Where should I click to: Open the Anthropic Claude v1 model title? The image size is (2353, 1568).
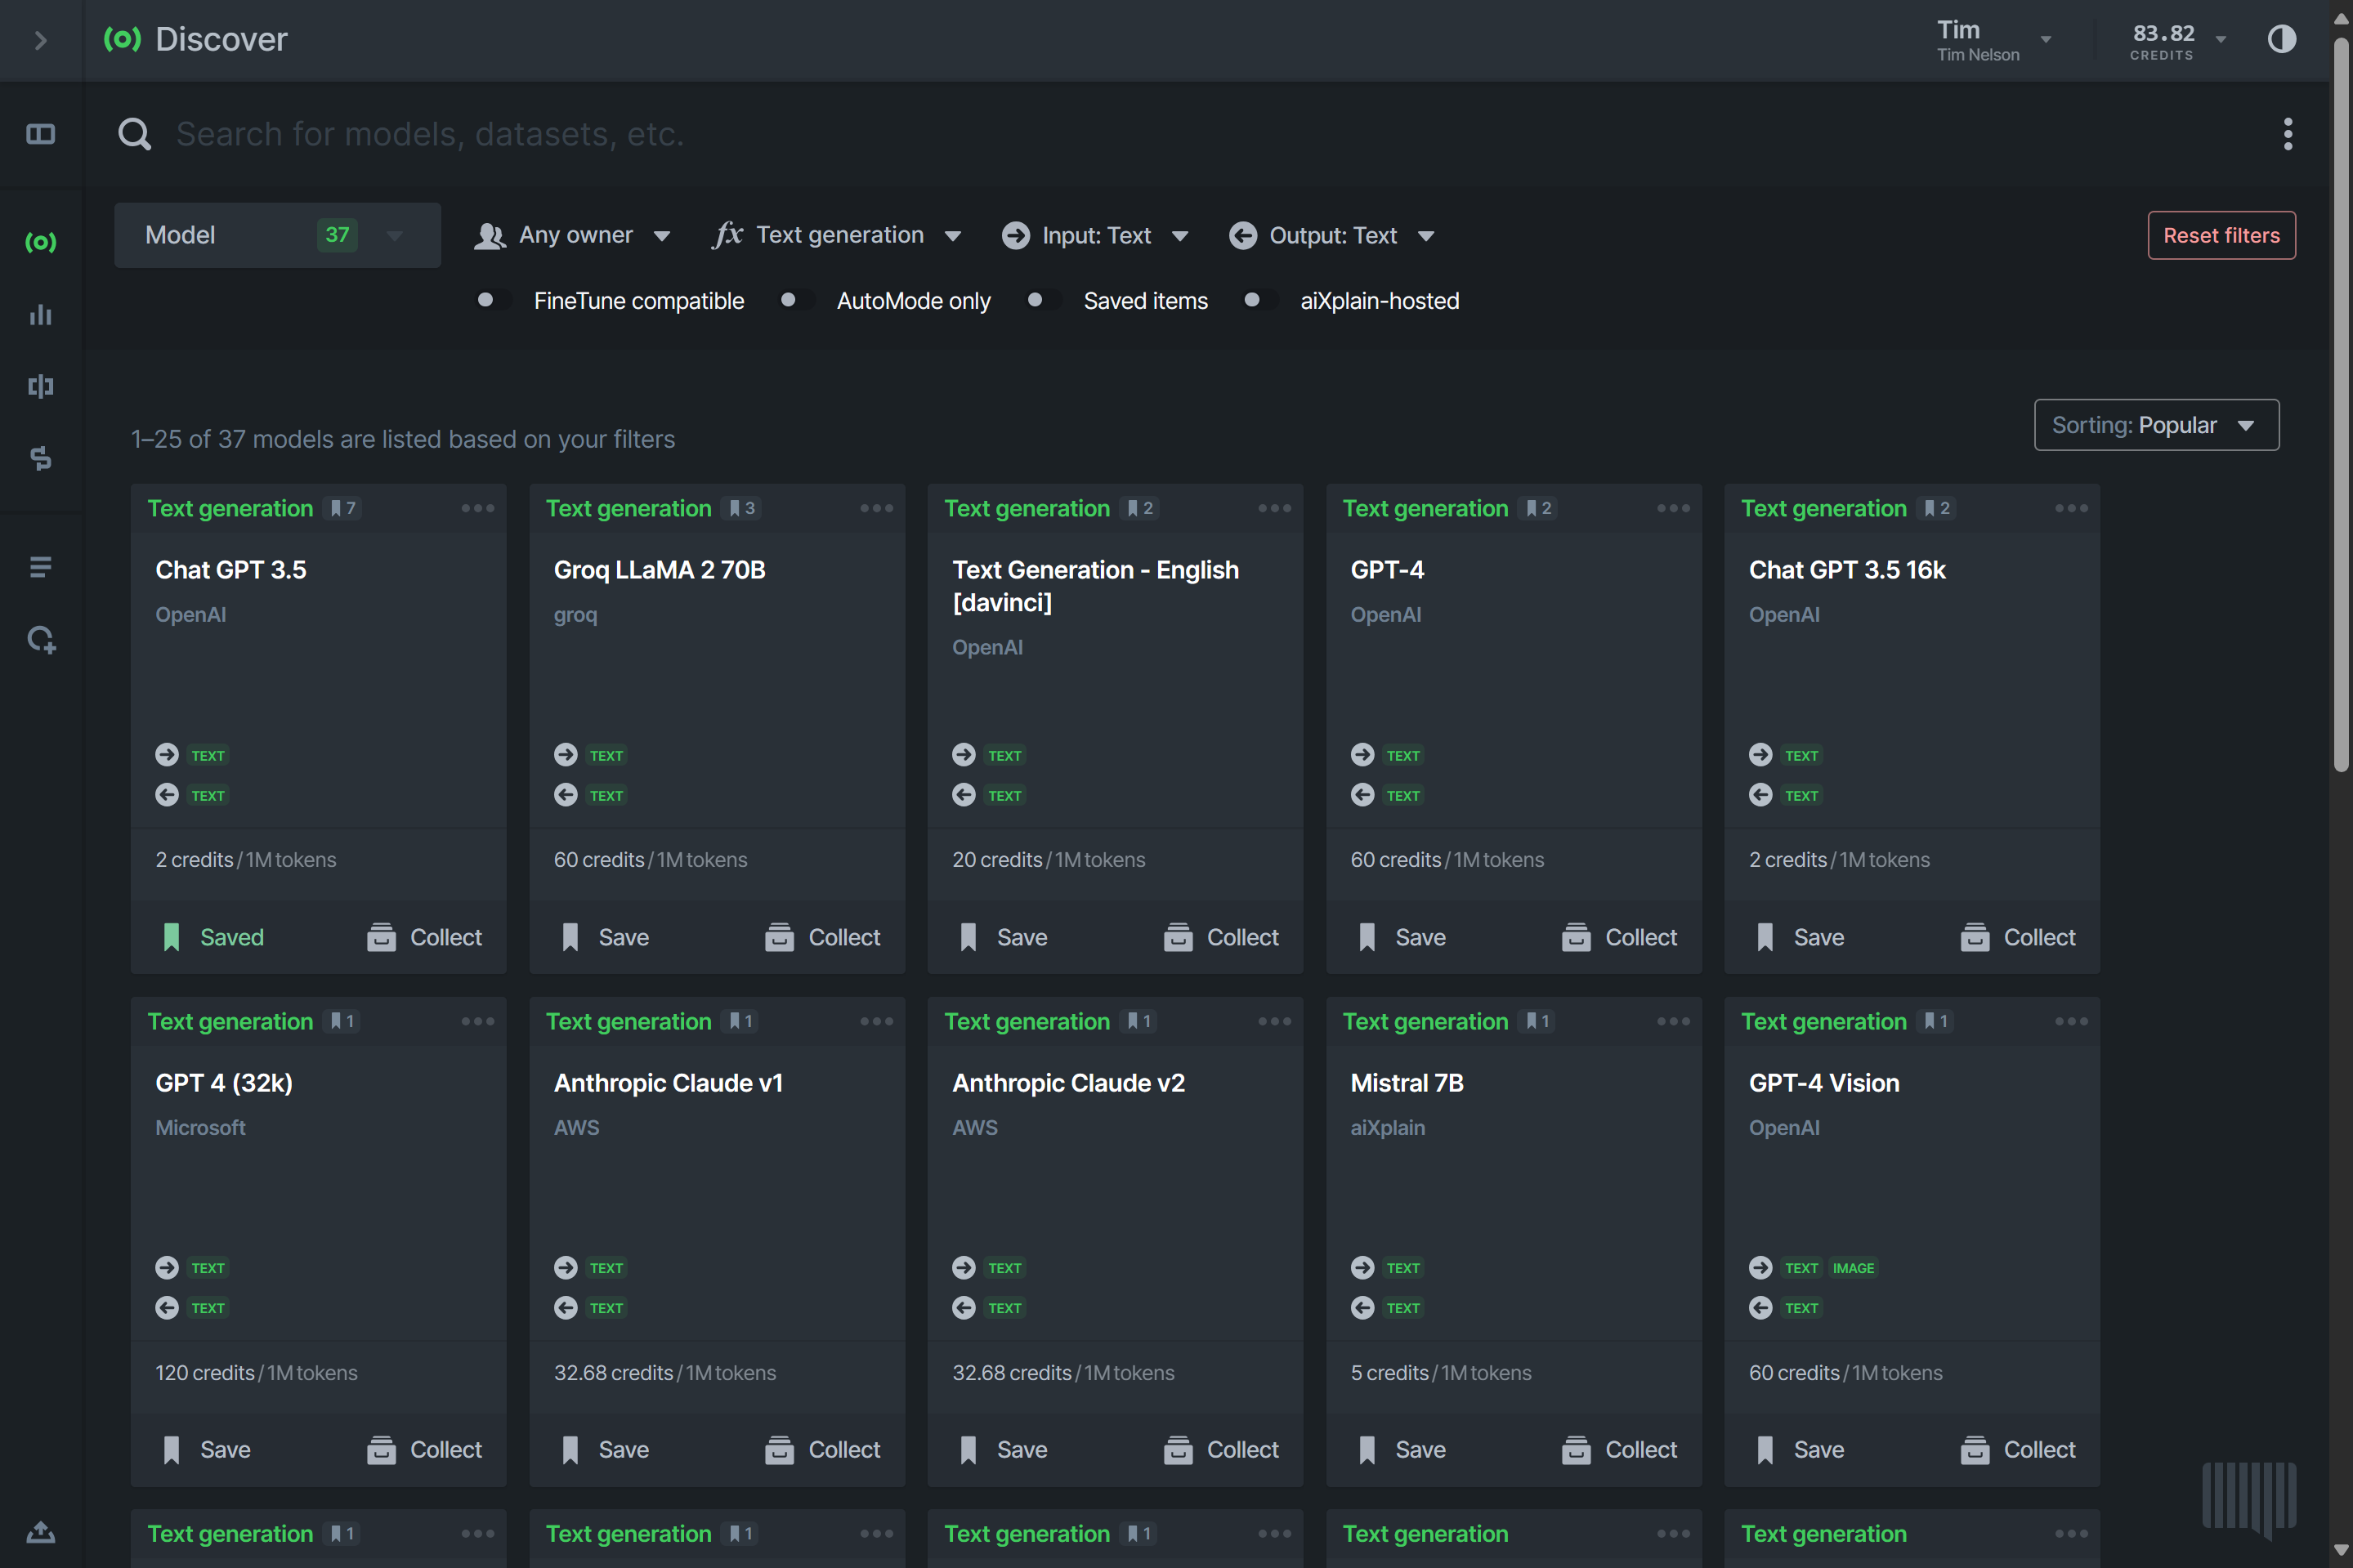[668, 1083]
